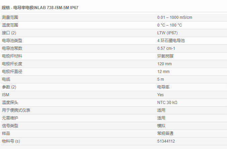Click the 参数 (2) label
This screenshot has width=227, height=149.
(9, 87)
